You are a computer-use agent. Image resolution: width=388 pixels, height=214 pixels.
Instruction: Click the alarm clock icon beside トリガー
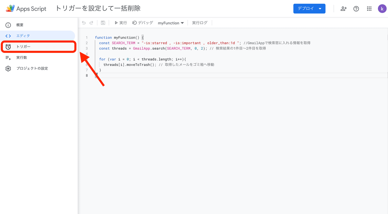tap(8, 47)
